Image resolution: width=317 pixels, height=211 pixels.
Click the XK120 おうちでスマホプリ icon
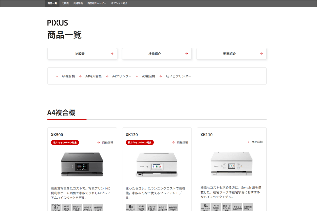coord(162,208)
